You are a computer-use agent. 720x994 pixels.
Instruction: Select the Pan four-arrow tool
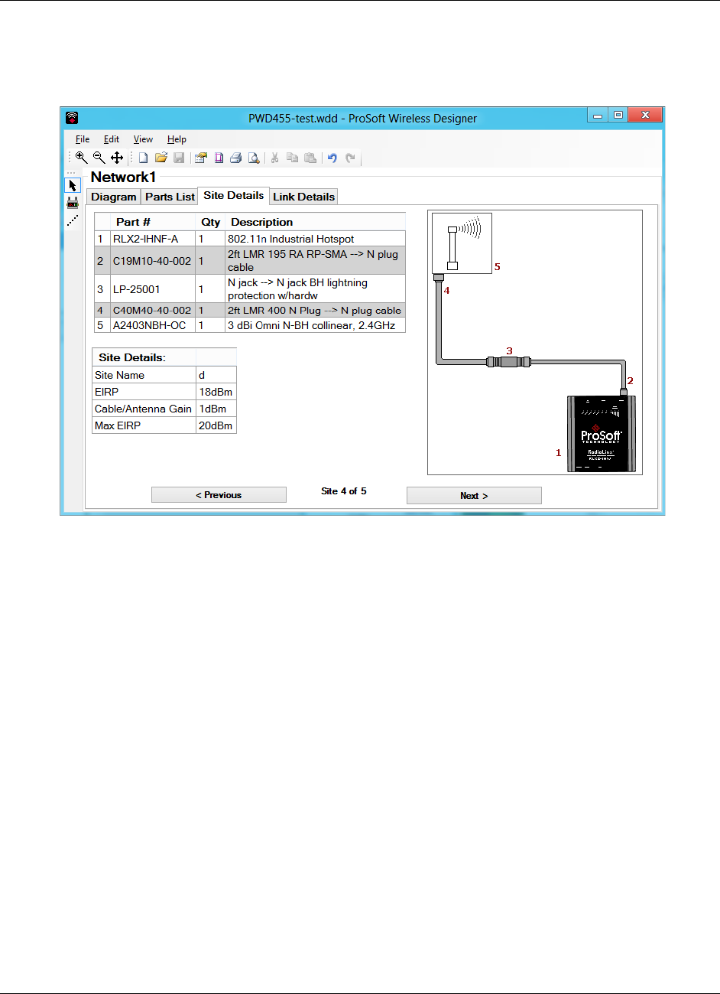117,158
